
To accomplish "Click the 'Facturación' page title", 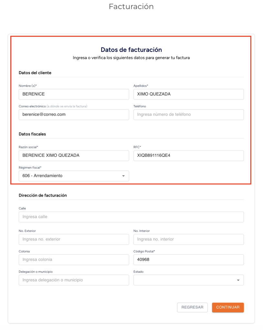I will pyautogui.click(x=131, y=6).
